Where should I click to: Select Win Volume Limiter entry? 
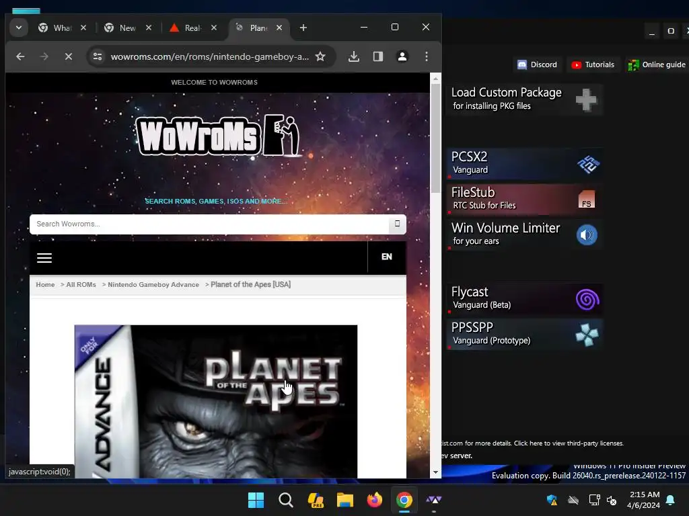[x=524, y=234]
